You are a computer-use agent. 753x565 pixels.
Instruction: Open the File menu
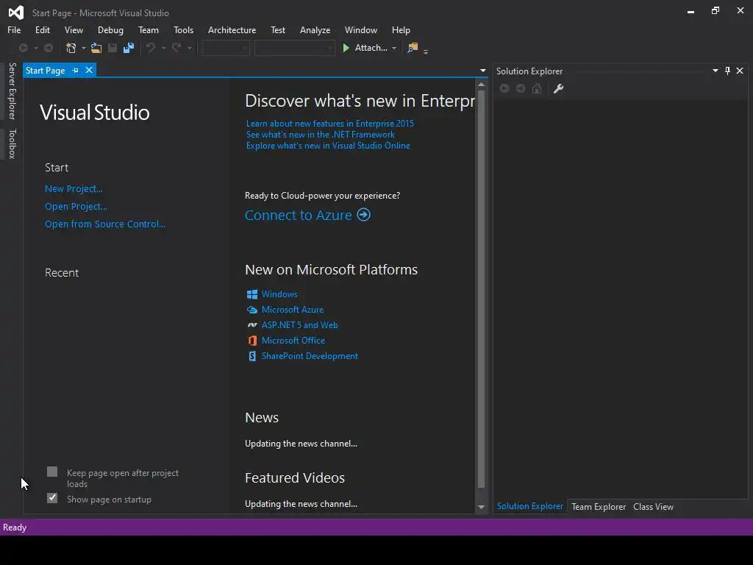click(14, 29)
